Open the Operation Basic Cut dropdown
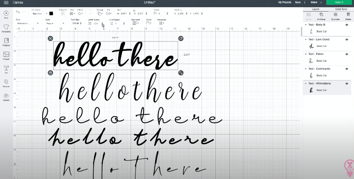354x179 pixels. [x=40, y=14]
